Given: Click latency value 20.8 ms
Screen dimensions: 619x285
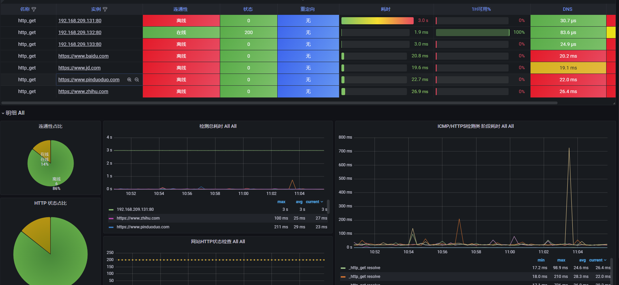Looking at the screenshot, I should point(420,56).
